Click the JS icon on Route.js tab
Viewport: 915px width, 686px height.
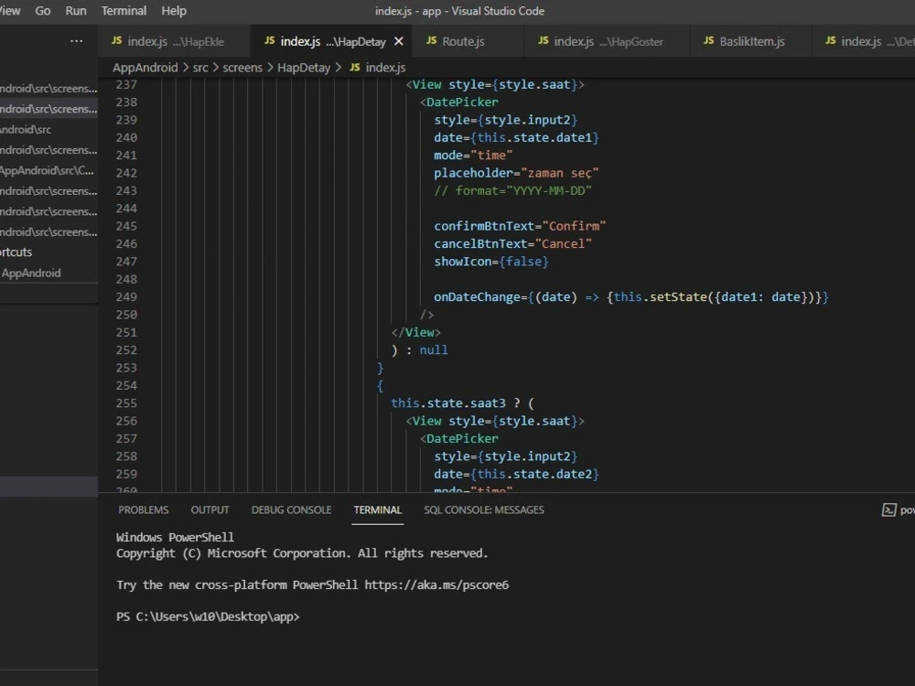click(431, 41)
